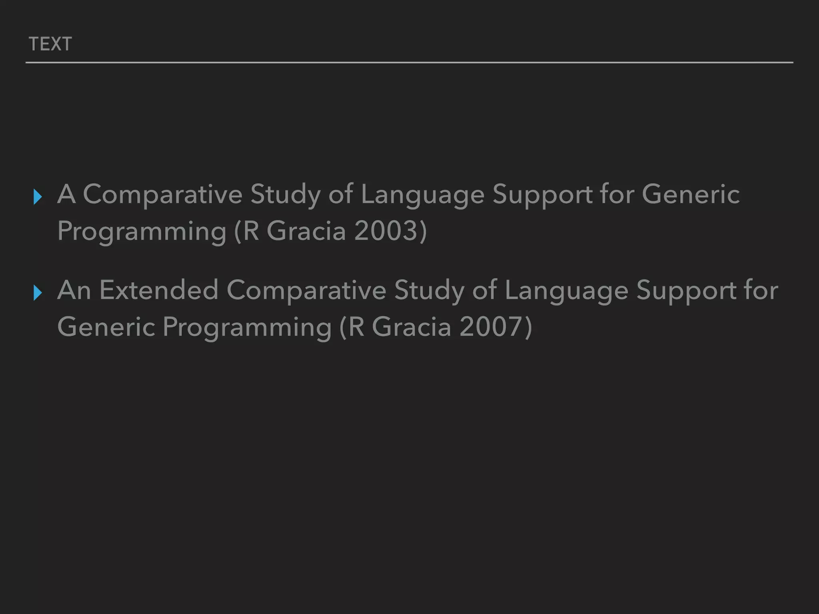This screenshot has height=614, width=819.
Task: Click the word 'Language' in the second bullet
Action: click(x=566, y=292)
